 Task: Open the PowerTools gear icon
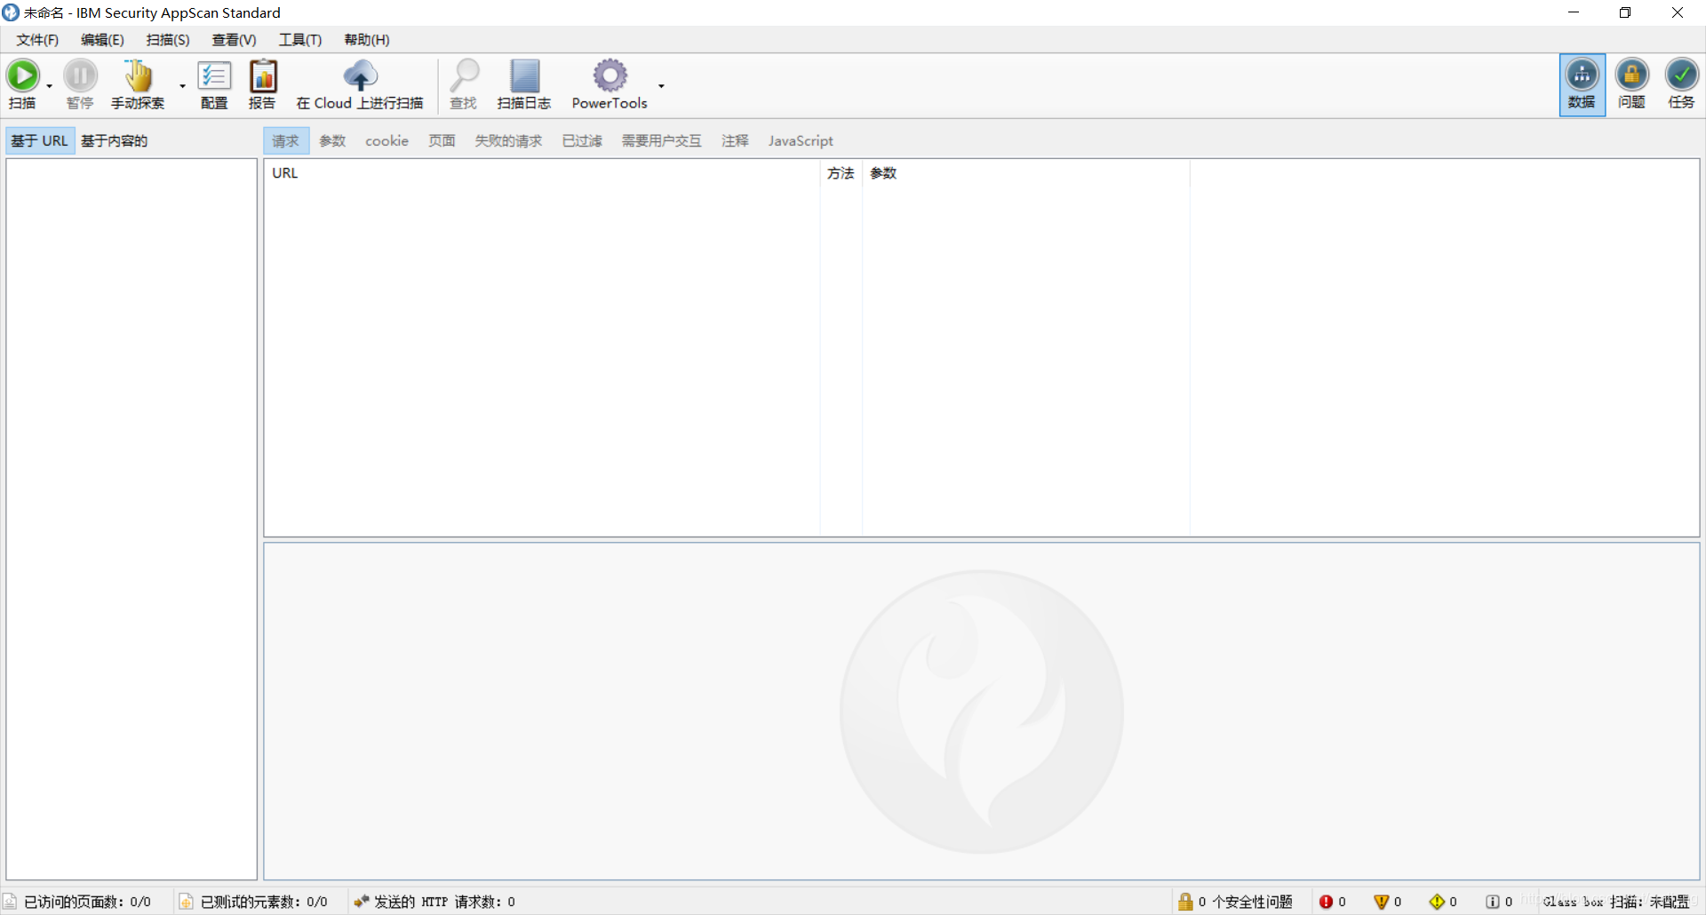(x=610, y=76)
